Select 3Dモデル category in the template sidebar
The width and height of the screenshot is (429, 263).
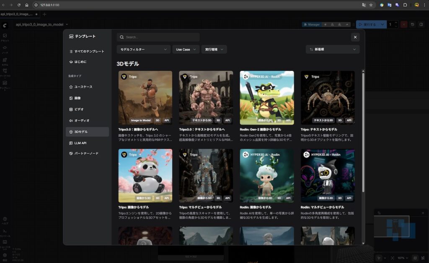pyautogui.click(x=87, y=132)
